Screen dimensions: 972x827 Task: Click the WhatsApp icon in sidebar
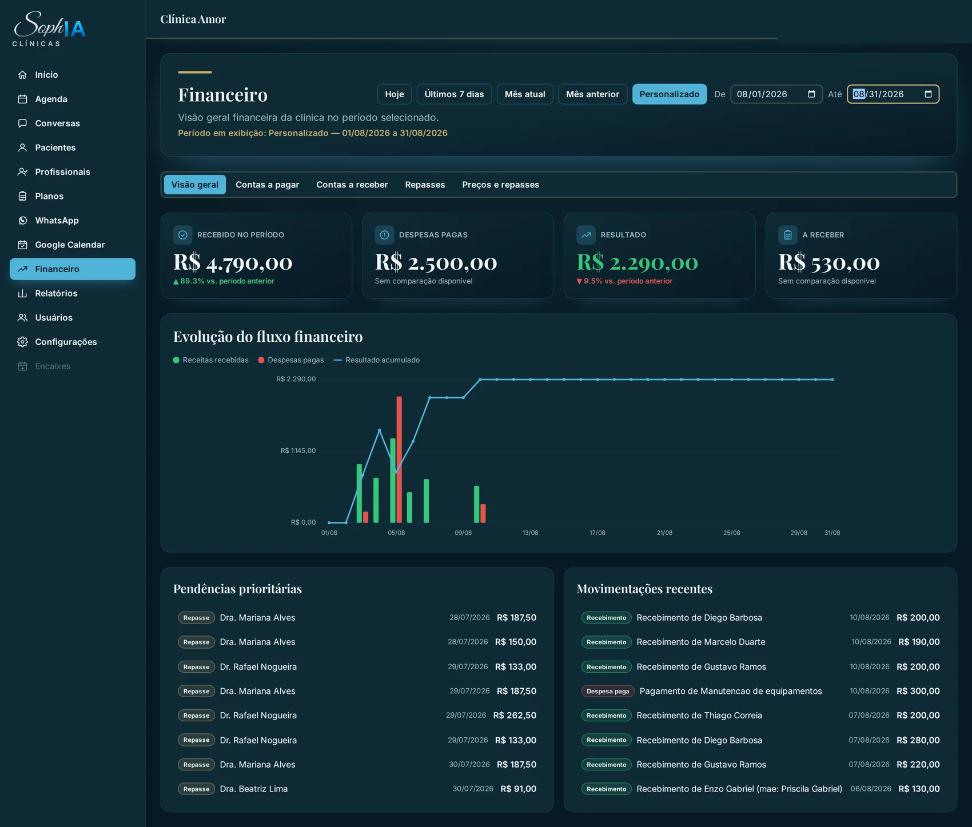pyautogui.click(x=22, y=221)
